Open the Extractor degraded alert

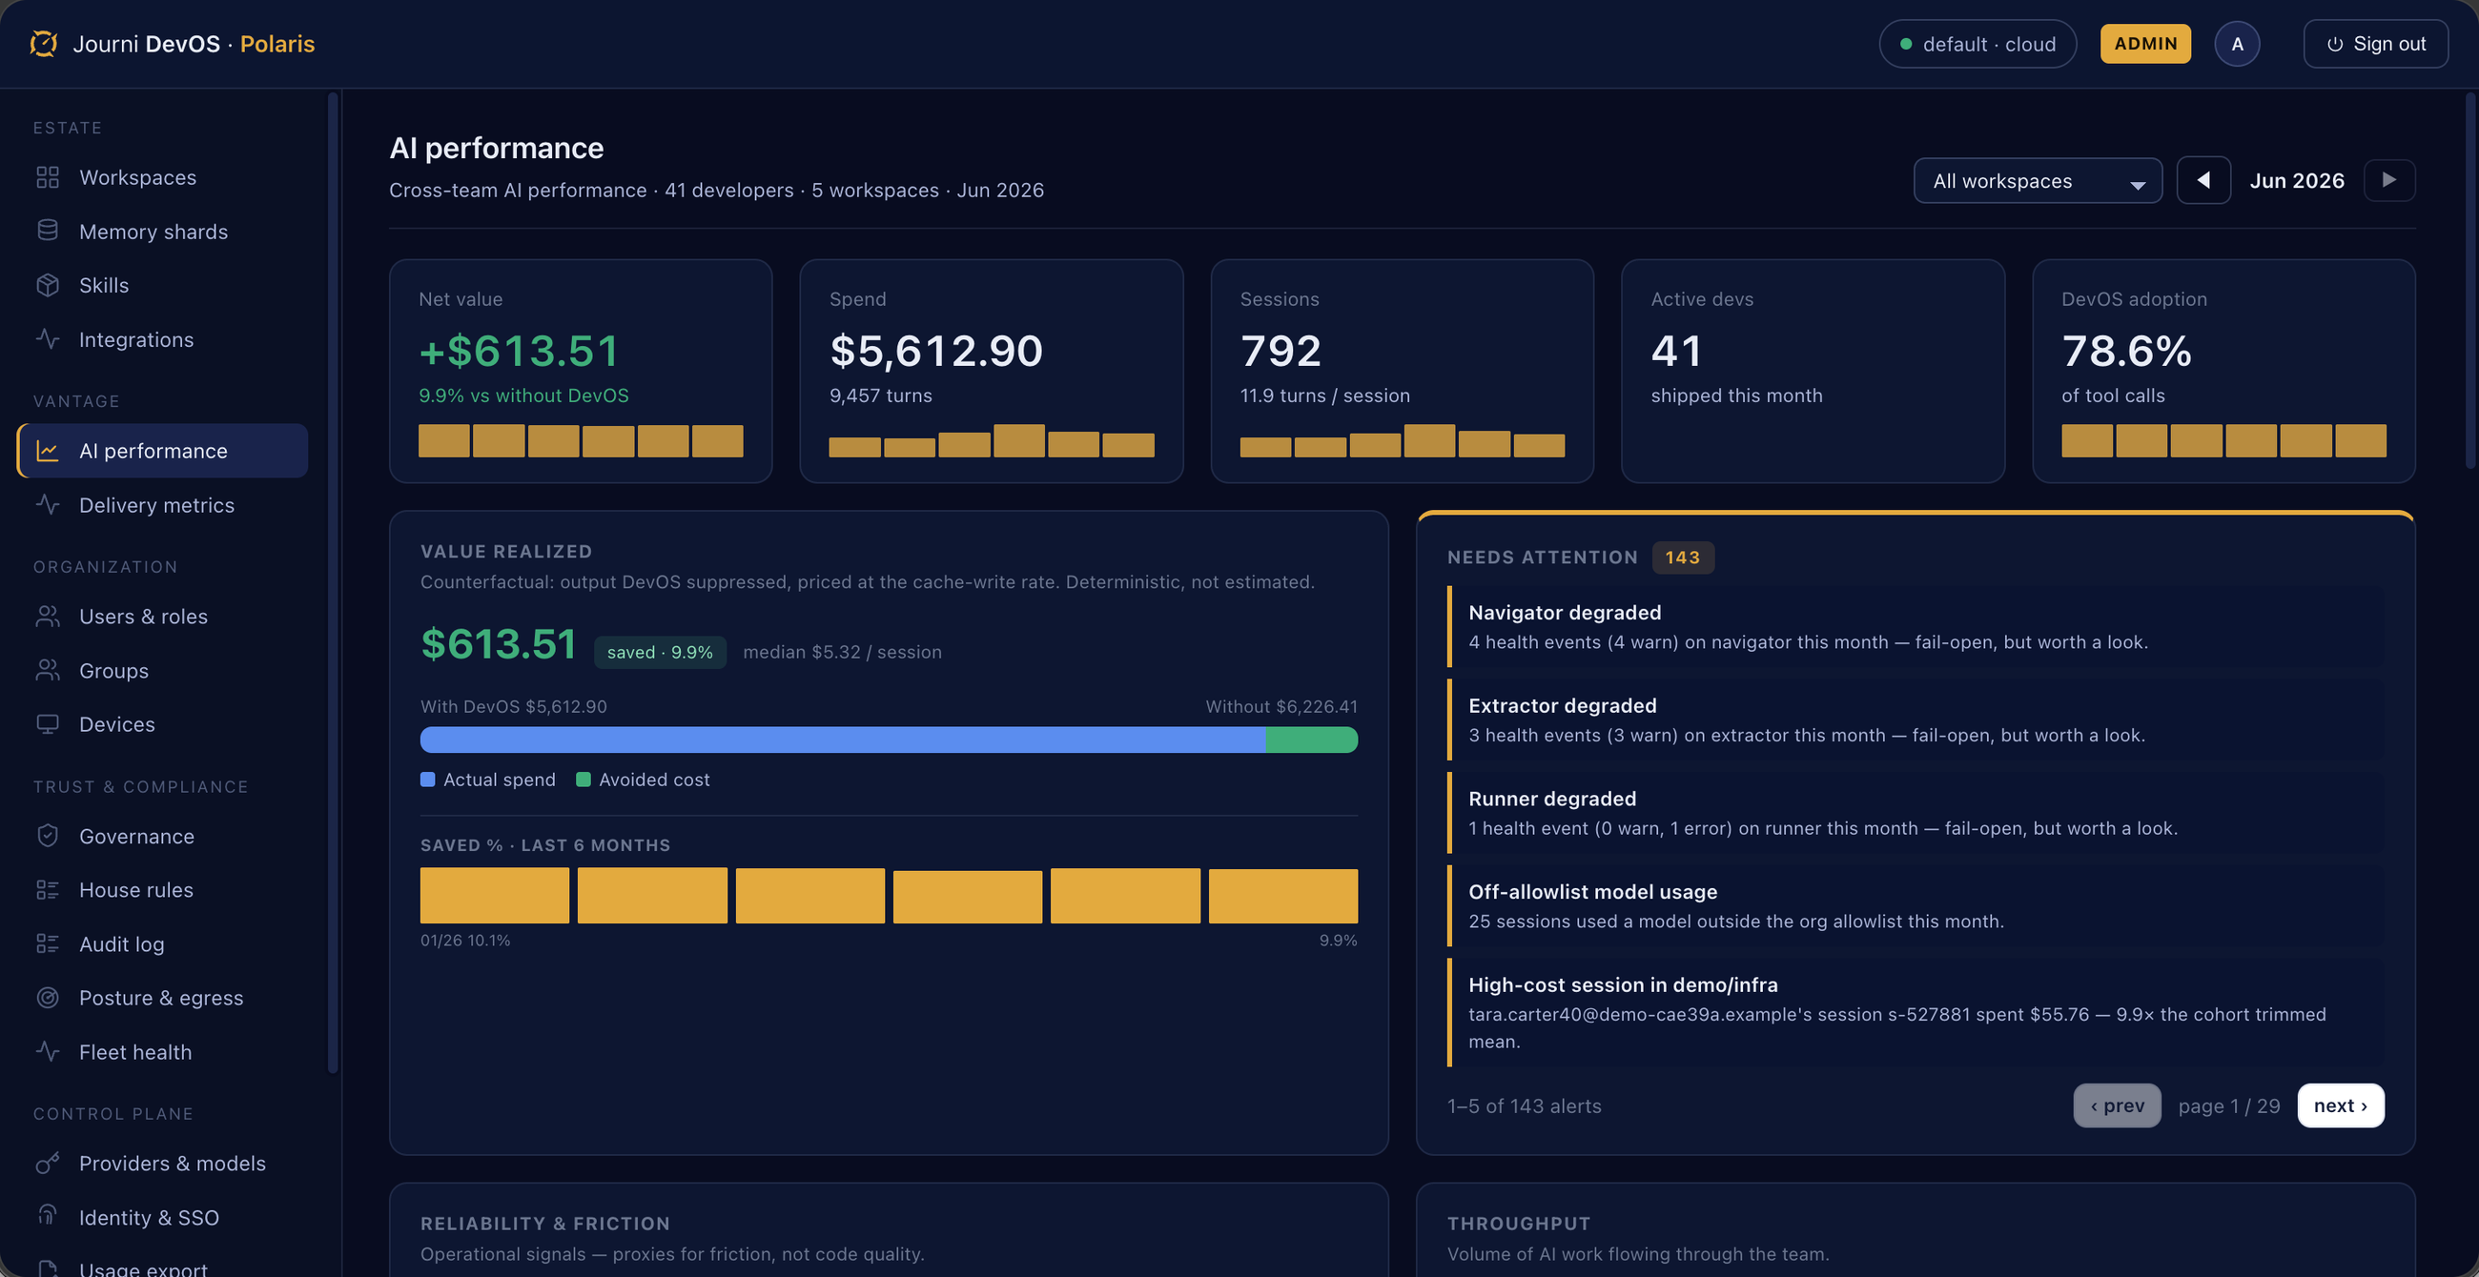pyautogui.click(x=1916, y=720)
